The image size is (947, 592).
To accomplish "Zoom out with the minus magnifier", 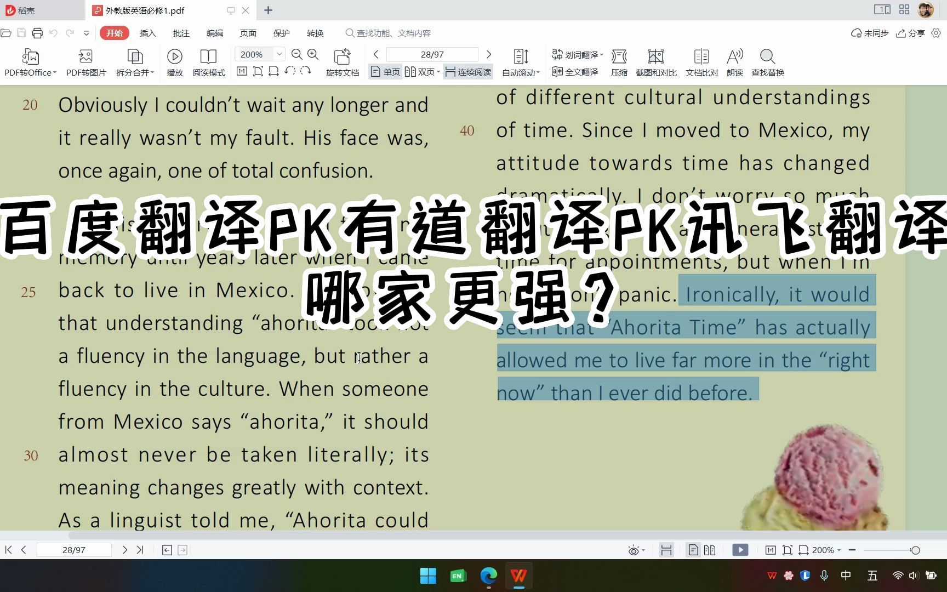I will (297, 54).
